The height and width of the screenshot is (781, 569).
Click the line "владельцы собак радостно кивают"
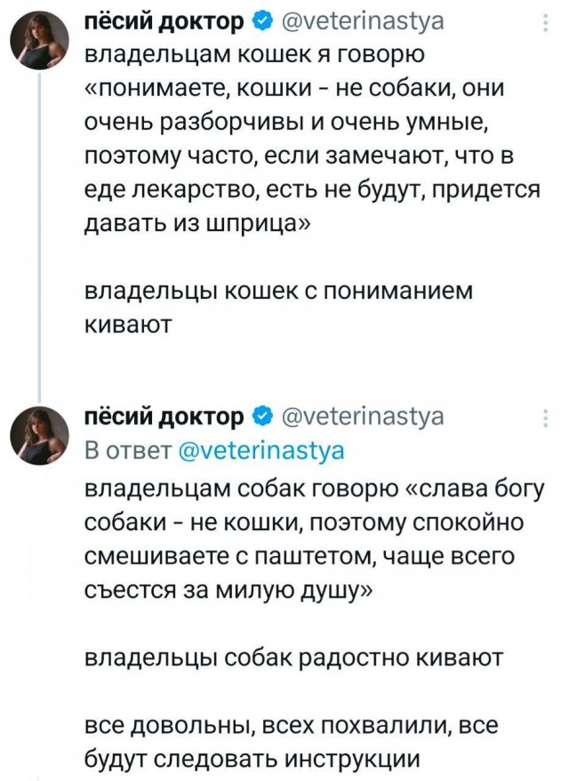click(x=294, y=659)
